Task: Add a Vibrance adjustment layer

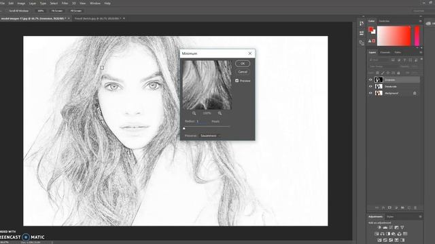Action: pyautogui.click(x=402, y=228)
